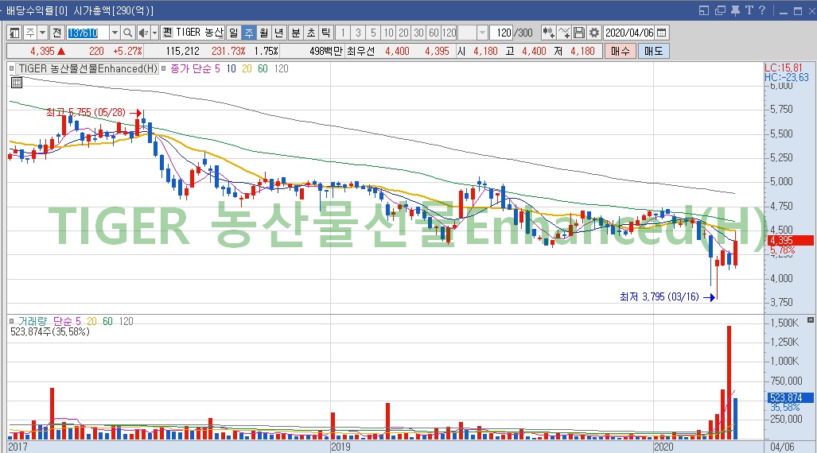The width and height of the screenshot is (817, 453).
Task: Select weekly chart period 주 button
Action: click(249, 33)
